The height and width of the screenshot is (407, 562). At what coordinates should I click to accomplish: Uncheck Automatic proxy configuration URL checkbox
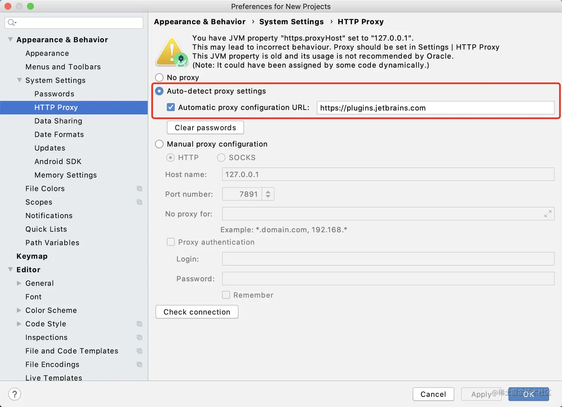point(171,107)
